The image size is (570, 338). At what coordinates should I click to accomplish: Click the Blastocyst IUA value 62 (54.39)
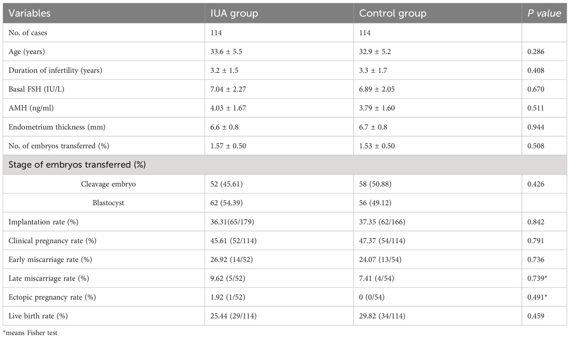(x=226, y=203)
